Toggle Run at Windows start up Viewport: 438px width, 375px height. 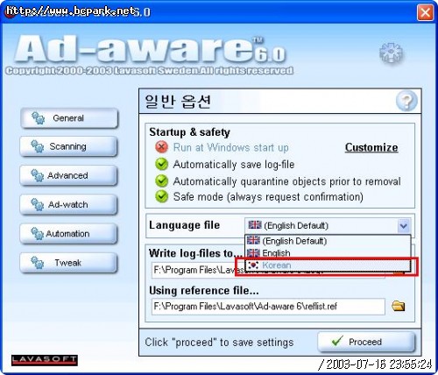click(161, 147)
